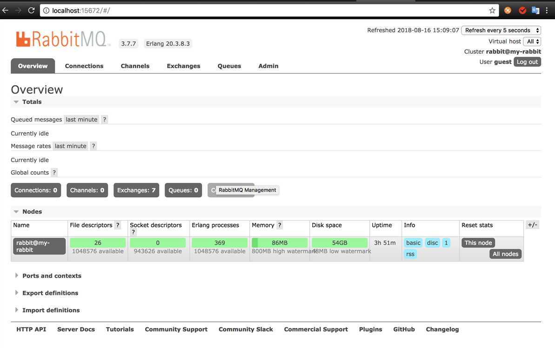Reset stats for All nodes
Viewport: 555px width, 348px height.
[505, 254]
